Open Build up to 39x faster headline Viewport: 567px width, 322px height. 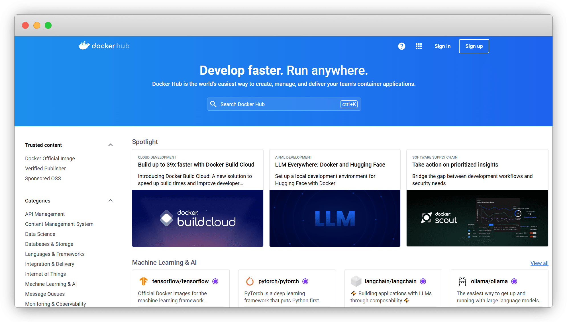point(196,165)
